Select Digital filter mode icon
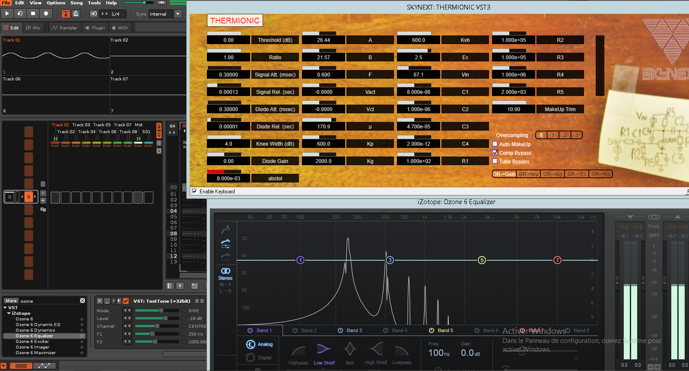 coord(251,357)
